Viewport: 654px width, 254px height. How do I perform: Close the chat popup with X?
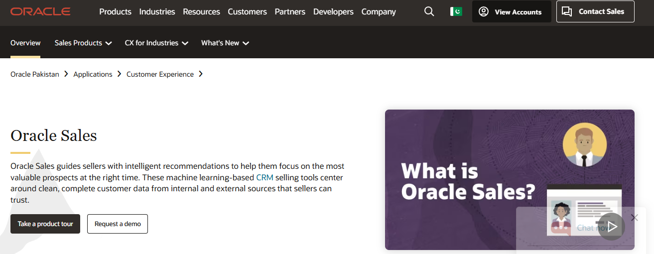[x=634, y=218]
